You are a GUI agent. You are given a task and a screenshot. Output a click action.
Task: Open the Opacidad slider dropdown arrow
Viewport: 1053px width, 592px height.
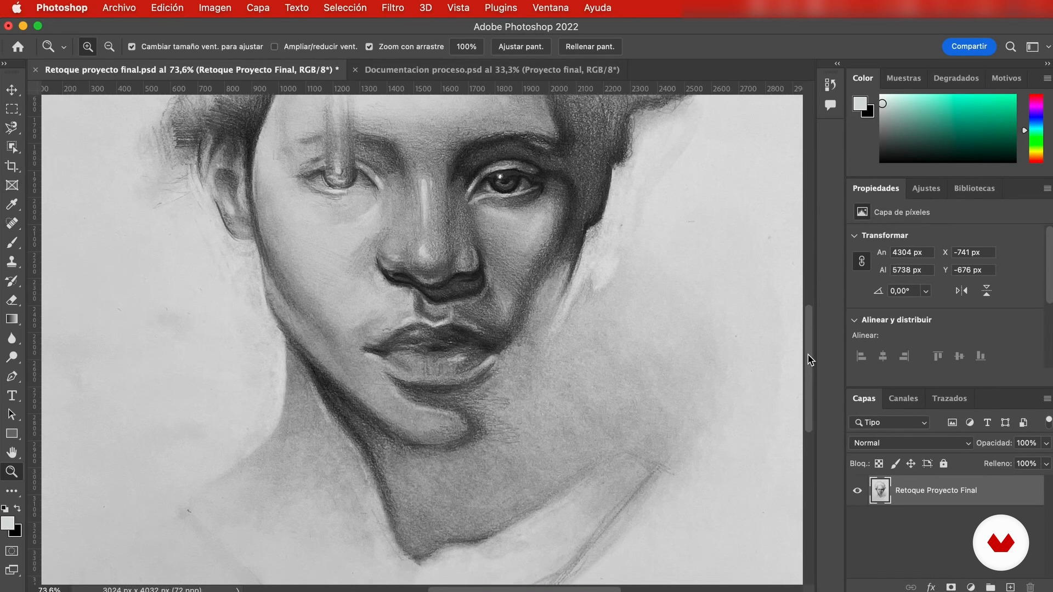(x=1046, y=443)
